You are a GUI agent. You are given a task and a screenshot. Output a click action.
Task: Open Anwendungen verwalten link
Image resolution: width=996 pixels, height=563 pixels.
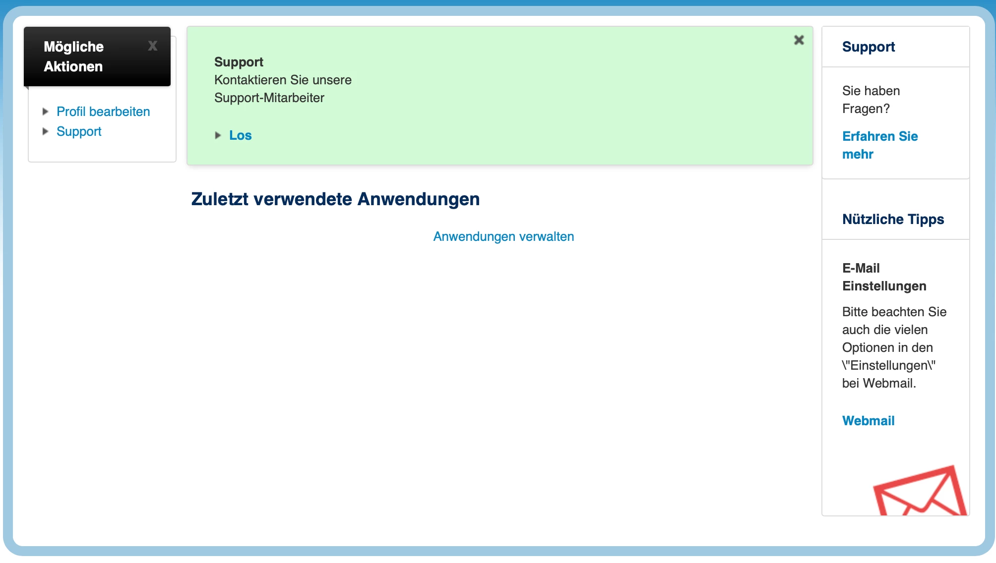(503, 236)
